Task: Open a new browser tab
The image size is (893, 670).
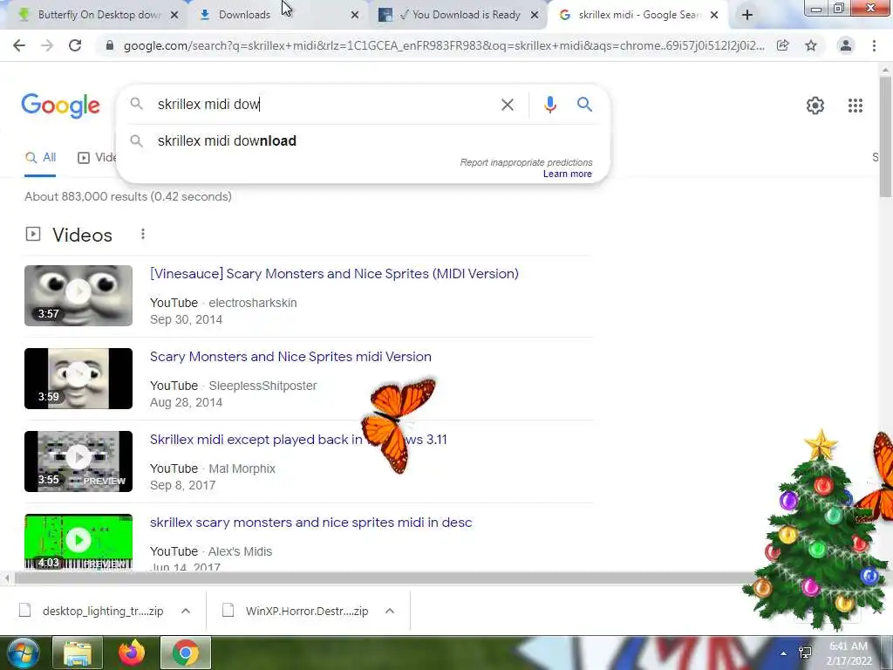Action: [x=747, y=15]
